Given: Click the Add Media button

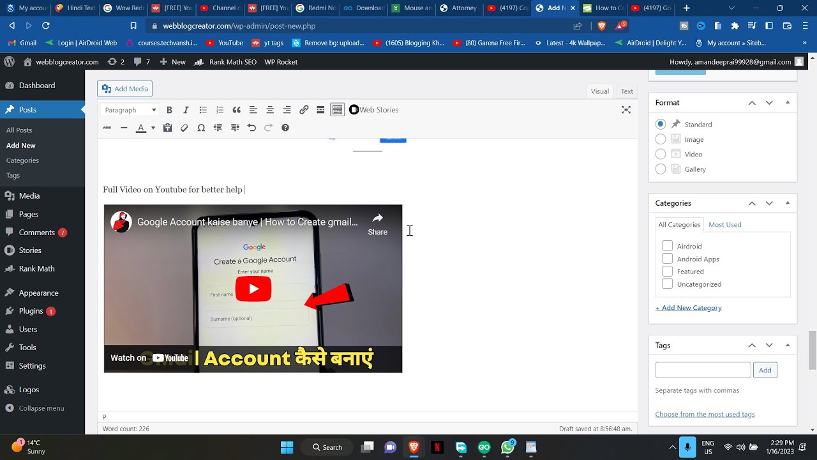Looking at the screenshot, I should (x=124, y=89).
